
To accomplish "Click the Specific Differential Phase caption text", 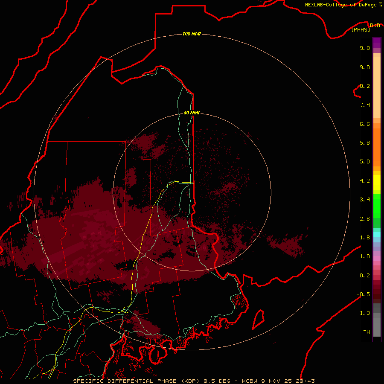I will (194, 381).
